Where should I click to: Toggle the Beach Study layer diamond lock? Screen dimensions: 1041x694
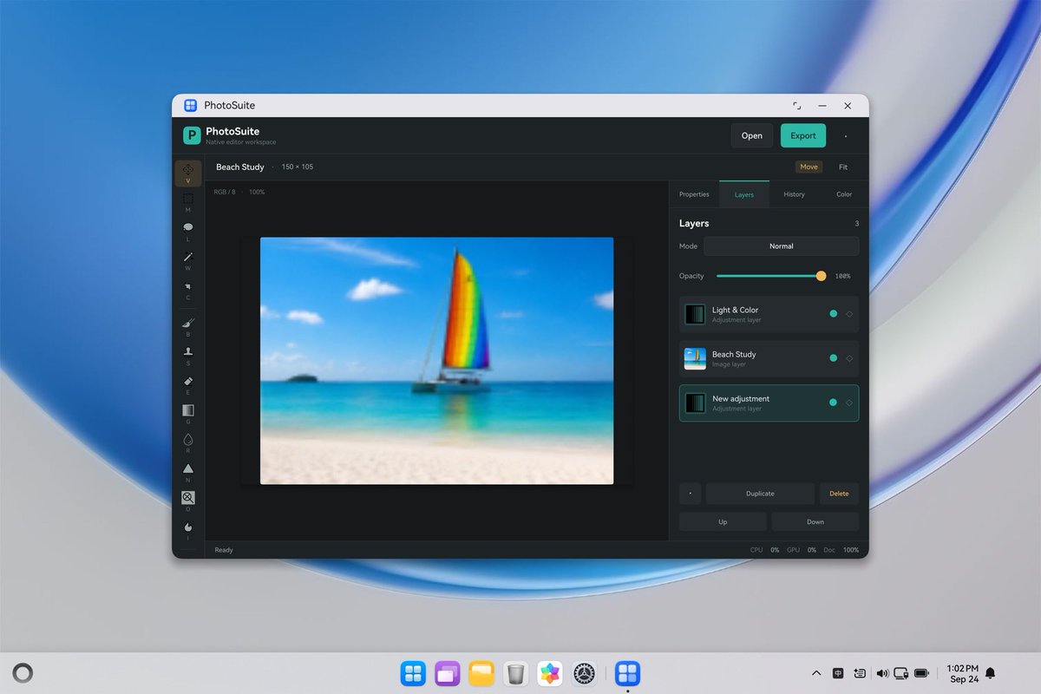pos(849,358)
